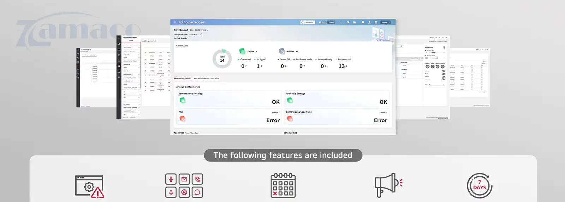
Task: Open the Disconnected 13 count arrow
Action: (347, 66)
